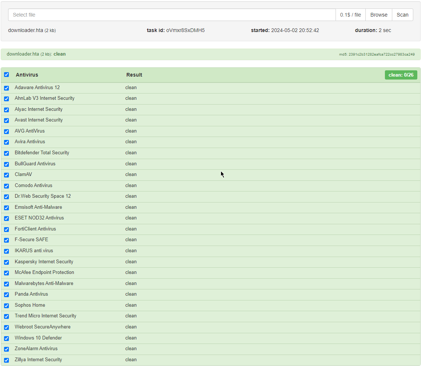The height and width of the screenshot is (366, 421).
Task: Toggle the Webroot SecureAnywhere checkbox
Action: point(6,327)
